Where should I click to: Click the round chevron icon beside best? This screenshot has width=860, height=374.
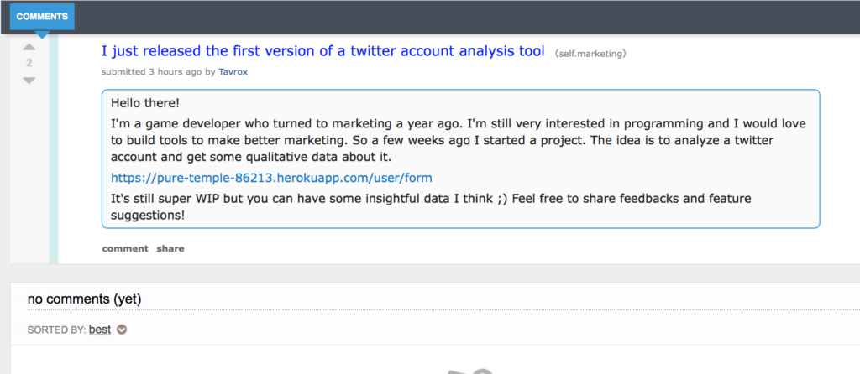pyautogui.click(x=122, y=330)
